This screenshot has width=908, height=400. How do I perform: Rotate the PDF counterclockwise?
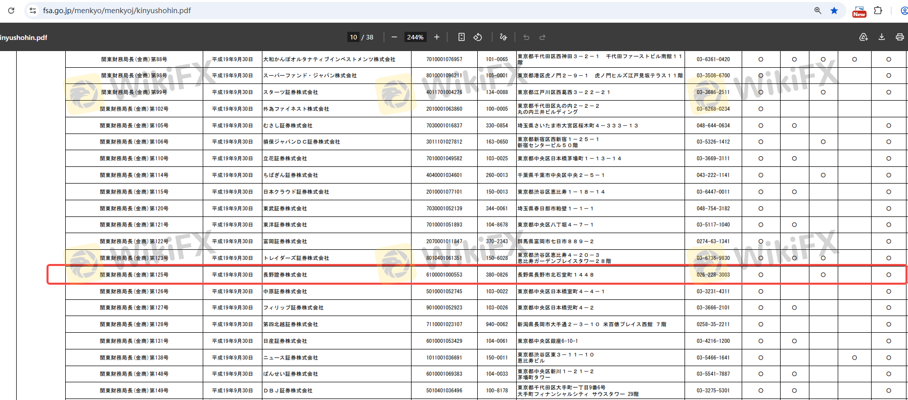pyautogui.click(x=478, y=37)
